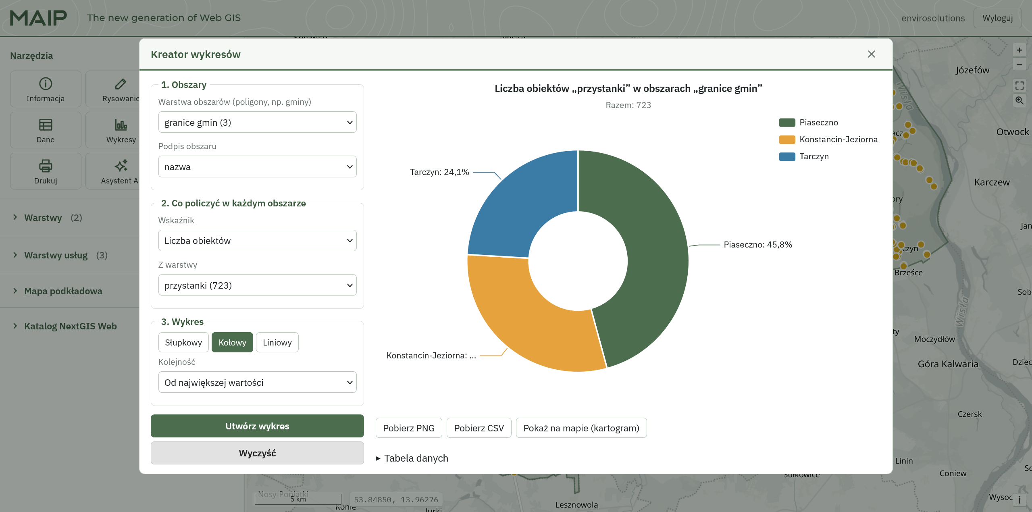1032x512 pixels.
Task: Expand the Warstwy section
Action: [53, 218]
